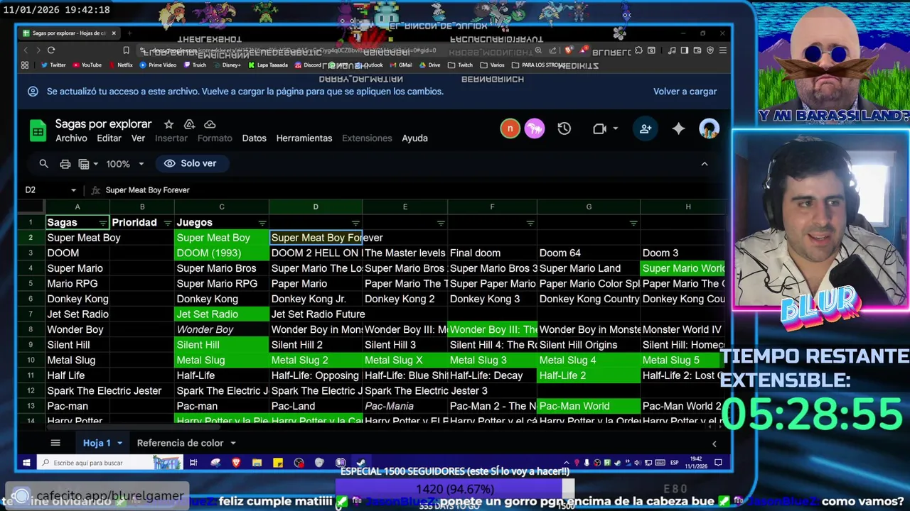
Task: Open the Prime Video bookmark
Action: [158, 65]
